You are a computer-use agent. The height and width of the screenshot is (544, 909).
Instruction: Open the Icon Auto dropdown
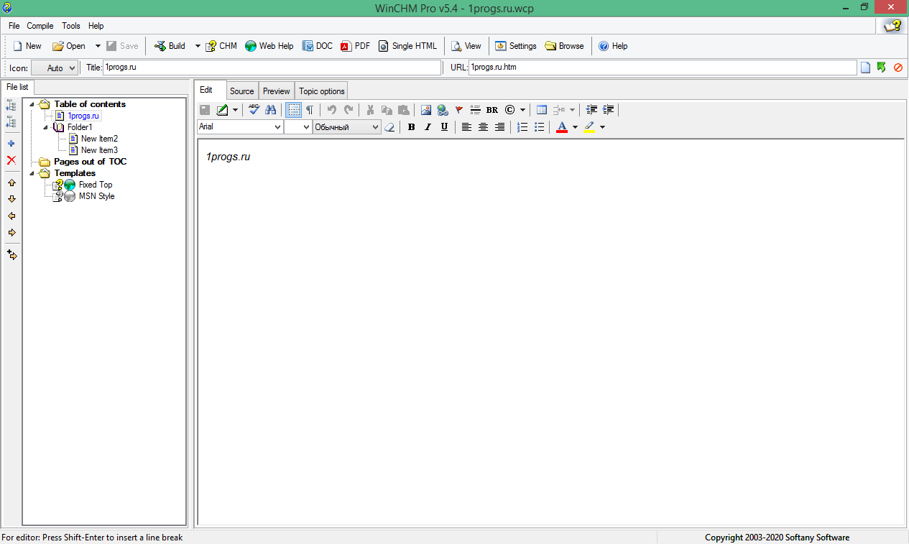point(55,68)
